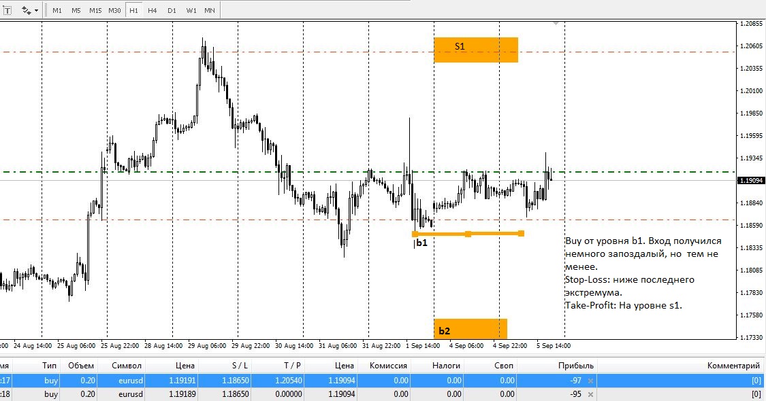
Task: Switch chart to W1 weekly timeframe
Action: [x=191, y=10]
